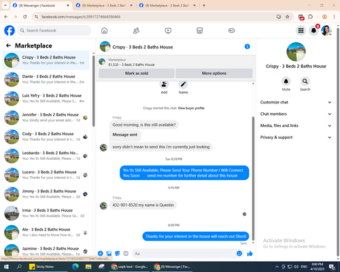Attach a file using the photo icon
This screenshot has height=272, width=340.
coord(109,254)
